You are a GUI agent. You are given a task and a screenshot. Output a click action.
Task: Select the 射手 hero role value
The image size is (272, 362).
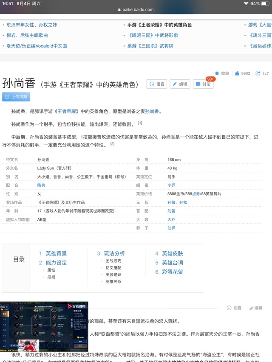point(171,177)
